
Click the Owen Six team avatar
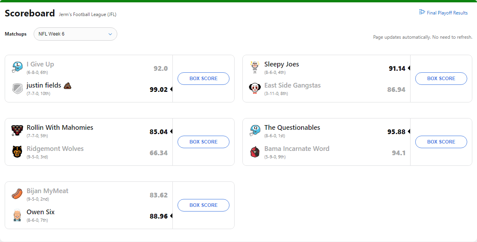click(x=17, y=215)
